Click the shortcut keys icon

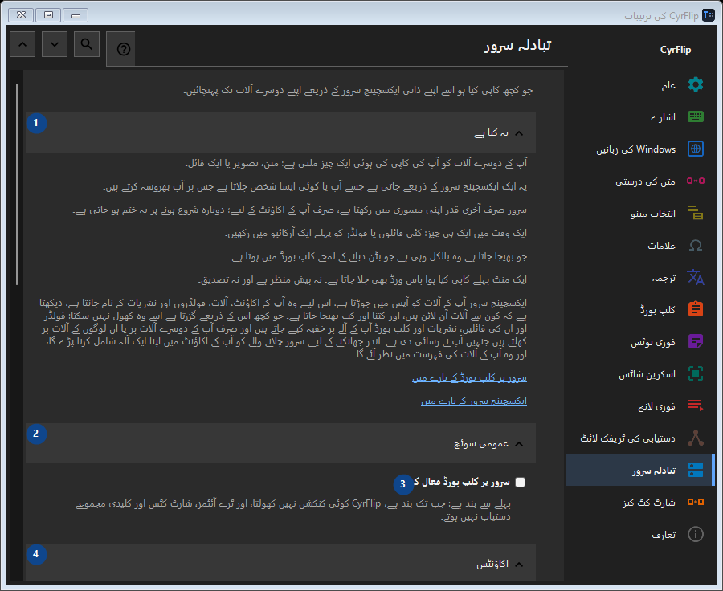pos(696,502)
